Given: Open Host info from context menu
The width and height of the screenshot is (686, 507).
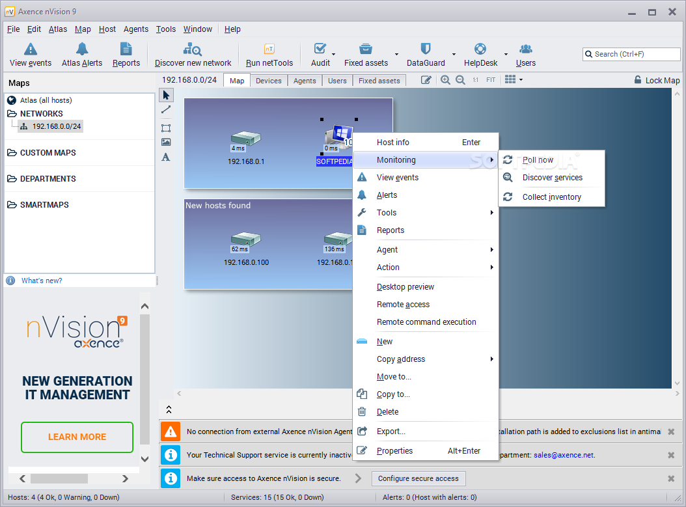Looking at the screenshot, I should click(426, 143).
